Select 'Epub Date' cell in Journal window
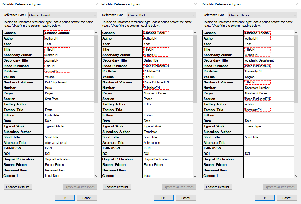 [x=69, y=115]
